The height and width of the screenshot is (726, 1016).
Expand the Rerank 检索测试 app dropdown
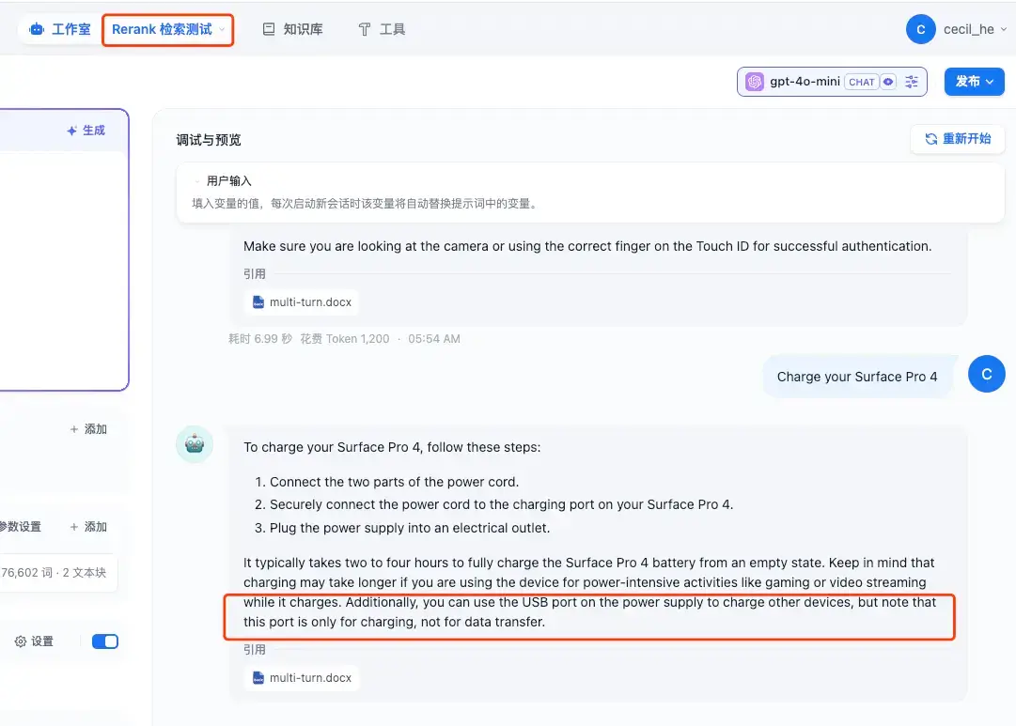click(168, 29)
